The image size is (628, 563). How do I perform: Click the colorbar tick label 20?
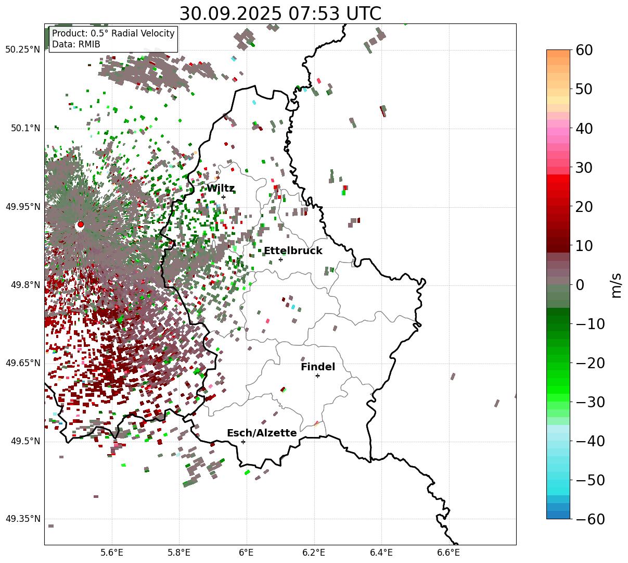click(584, 206)
